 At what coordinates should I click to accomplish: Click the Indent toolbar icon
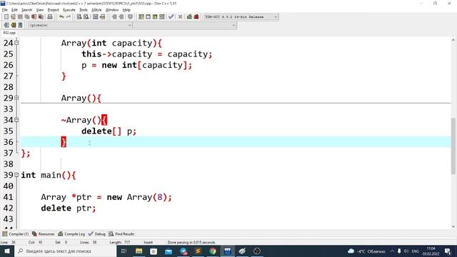[x=114, y=17]
